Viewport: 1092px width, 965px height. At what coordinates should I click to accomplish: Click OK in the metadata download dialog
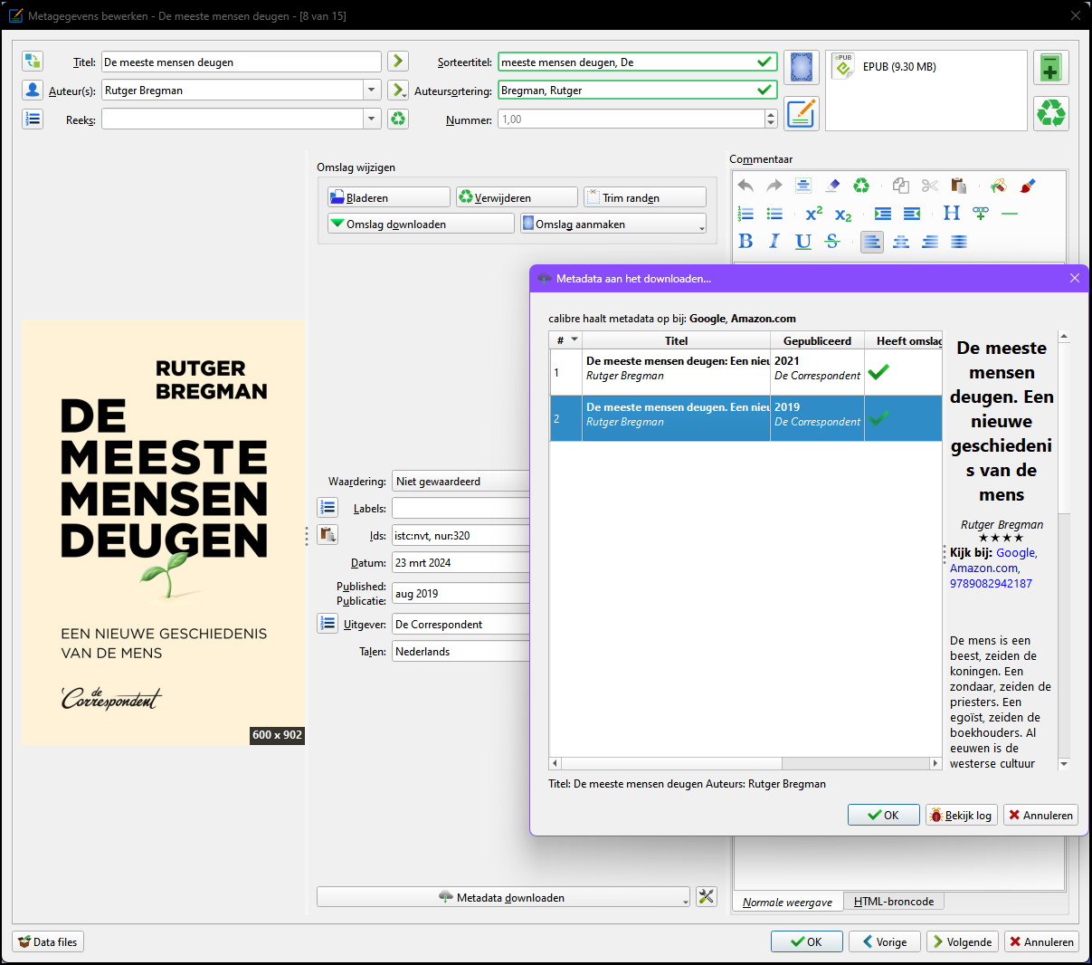click(x=884, y=815)
